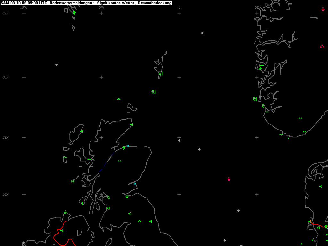The width and height of the screenshot is (328, 246).
Task: Click the green triple-dot rain symbol northwest of Orkney
Action: (119, 99)
